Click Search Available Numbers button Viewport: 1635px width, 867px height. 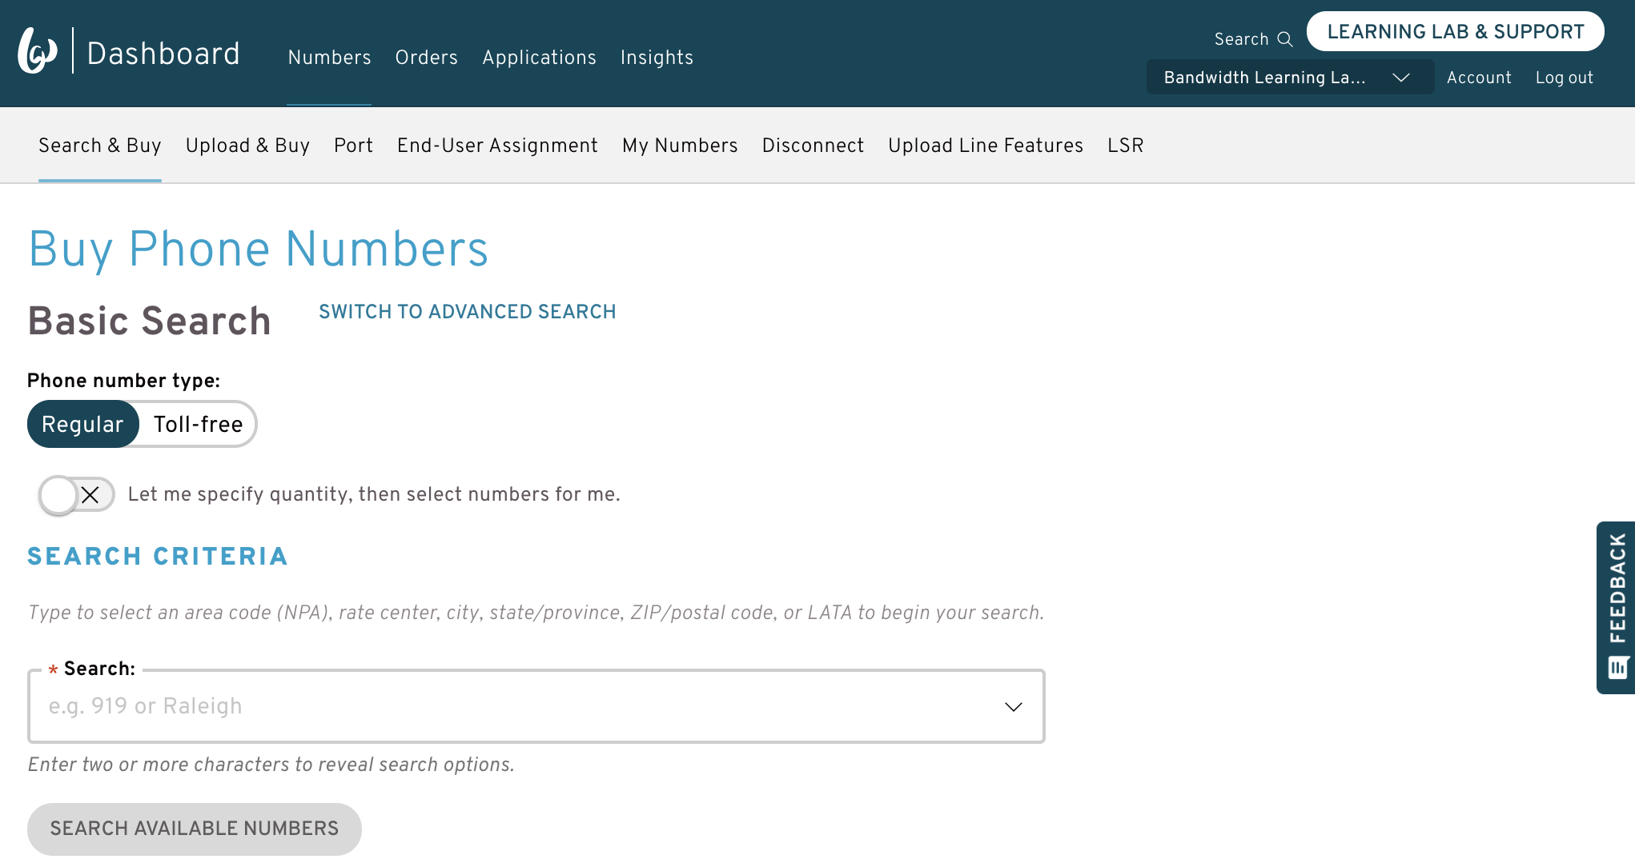[195, 829]
